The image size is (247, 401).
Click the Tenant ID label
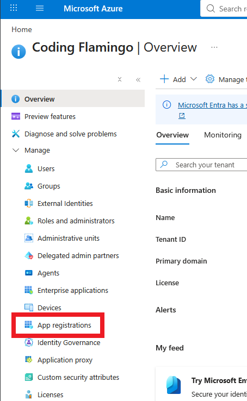tap(171, 240)
